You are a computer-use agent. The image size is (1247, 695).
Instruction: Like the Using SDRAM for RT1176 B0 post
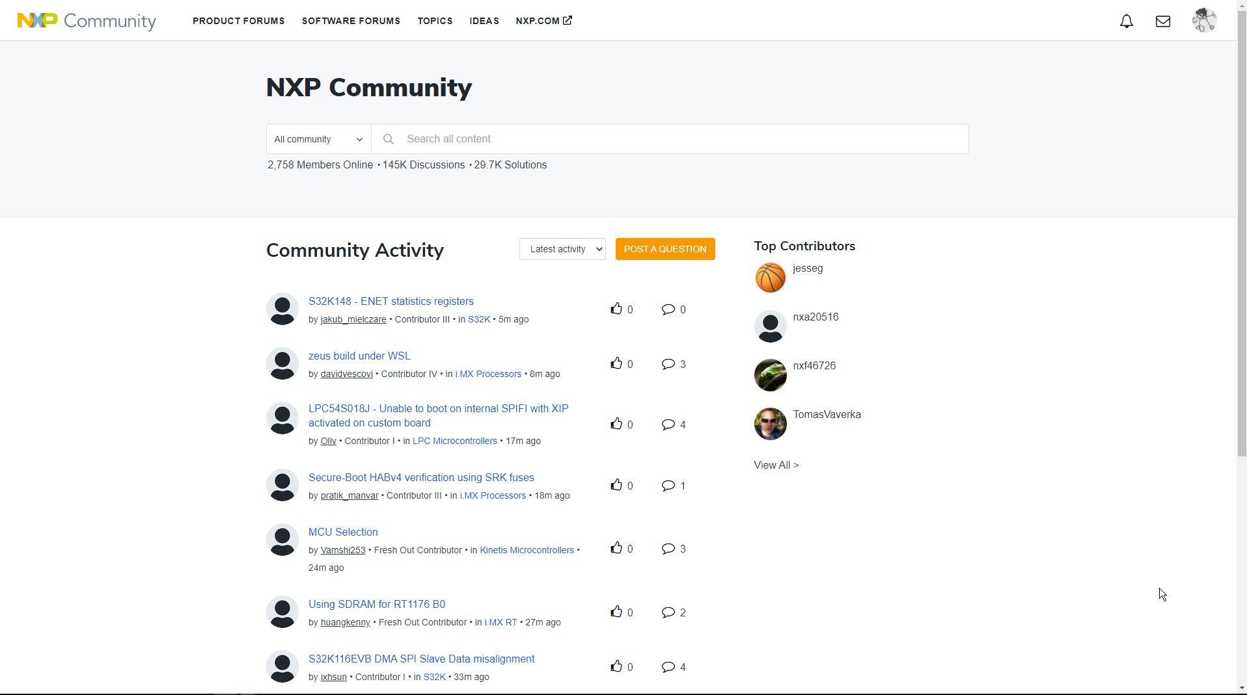coord(616,612)
